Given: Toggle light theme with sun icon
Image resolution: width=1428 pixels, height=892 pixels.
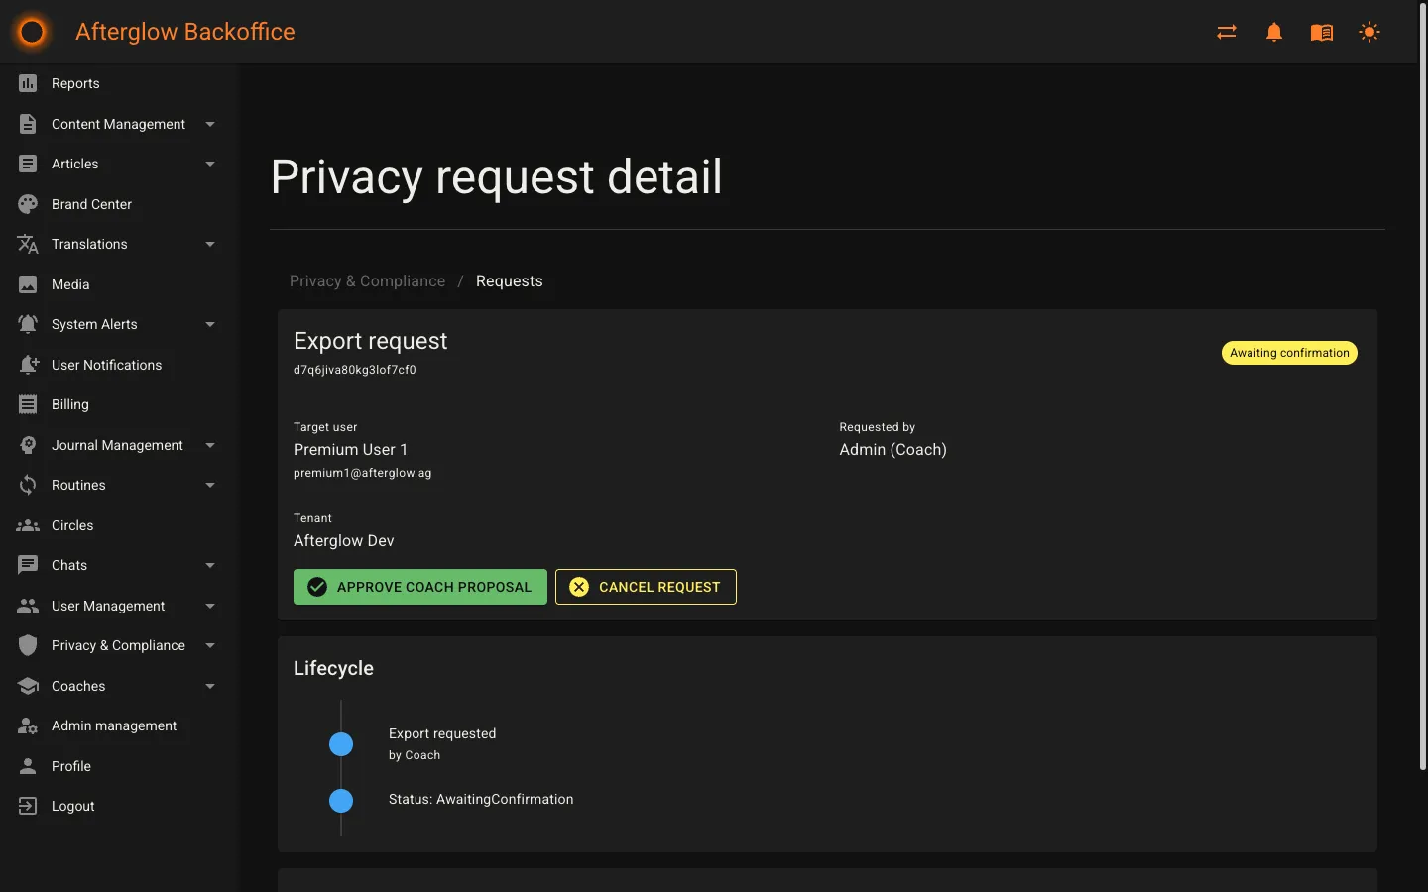Looking at the screenshot, I should click(x=1369, y=32).
